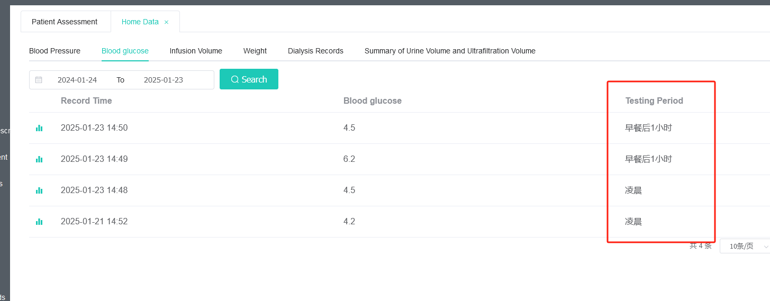Open chart icon for 2025-01-23 14:50 record

tap(39, 128)
